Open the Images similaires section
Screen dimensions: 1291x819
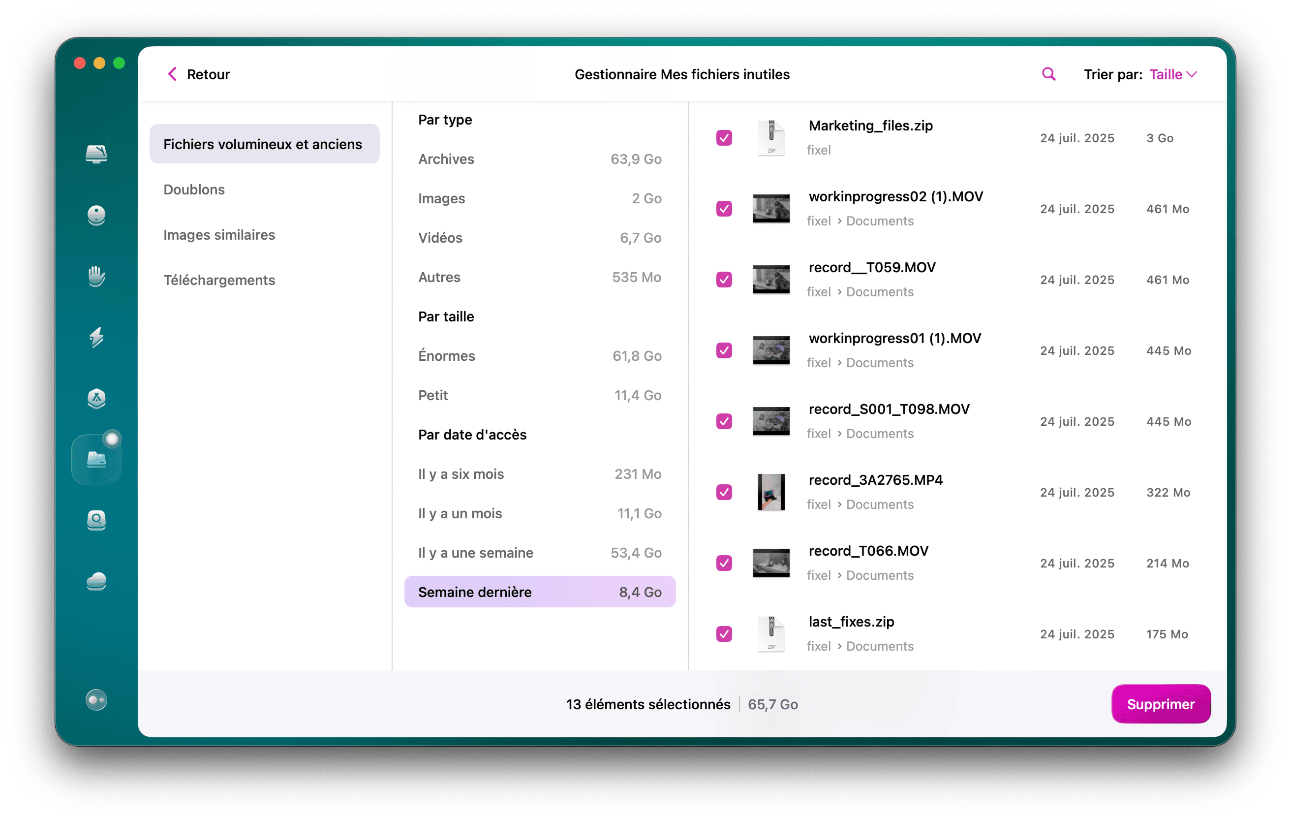(219, 234)
